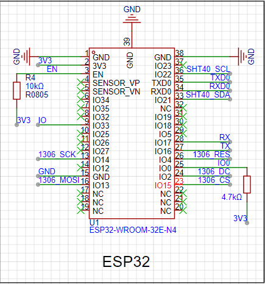Click the pin 1 marker circle in U1
The width and height of the screenshot is (265, 284).
tap(93, 52)
